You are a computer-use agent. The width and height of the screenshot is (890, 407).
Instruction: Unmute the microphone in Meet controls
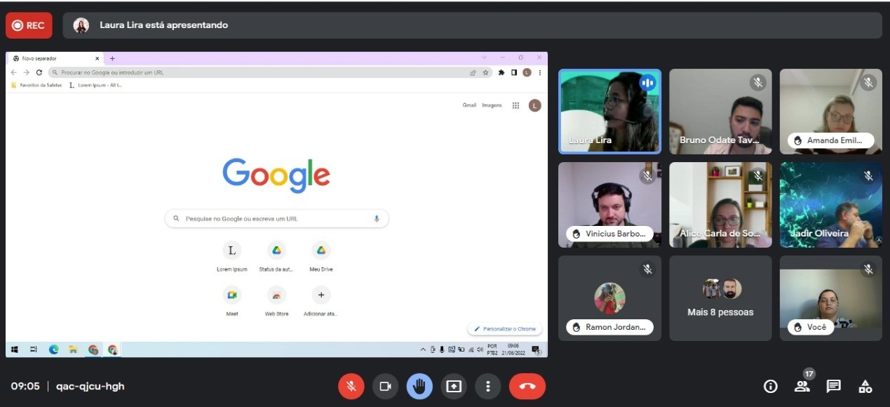point(351,386)
